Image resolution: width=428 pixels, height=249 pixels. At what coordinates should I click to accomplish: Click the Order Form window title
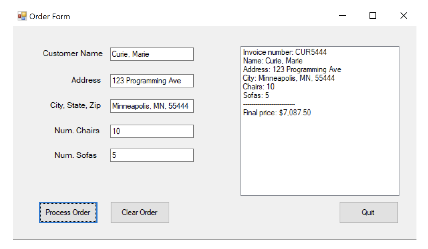click(x=50, y=17)
